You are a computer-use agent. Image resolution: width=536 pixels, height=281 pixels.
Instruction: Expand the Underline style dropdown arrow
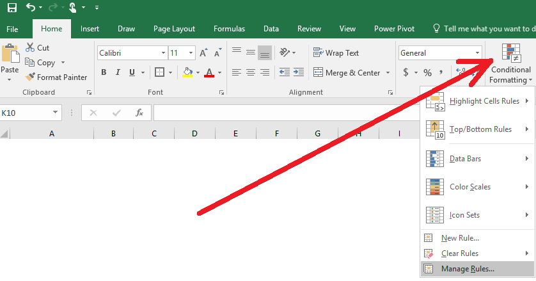point(143,72)
